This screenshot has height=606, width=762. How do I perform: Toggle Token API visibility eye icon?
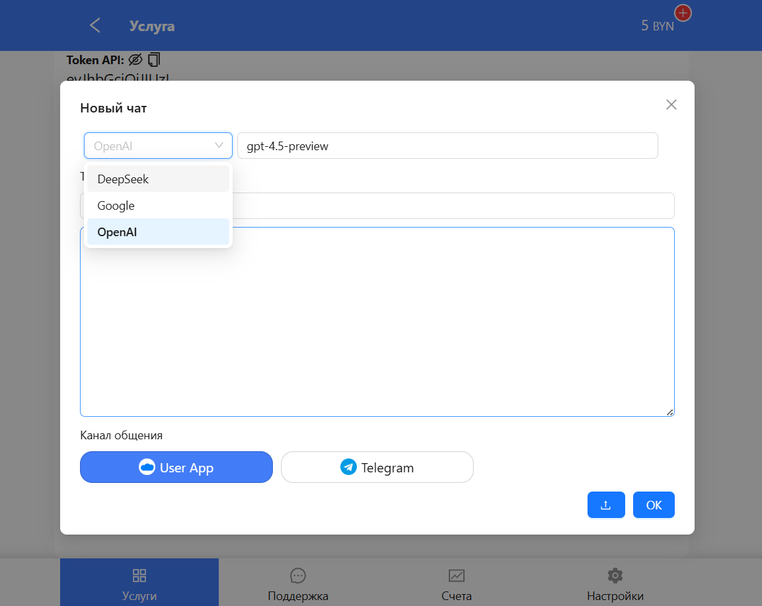tap(135, 60)
